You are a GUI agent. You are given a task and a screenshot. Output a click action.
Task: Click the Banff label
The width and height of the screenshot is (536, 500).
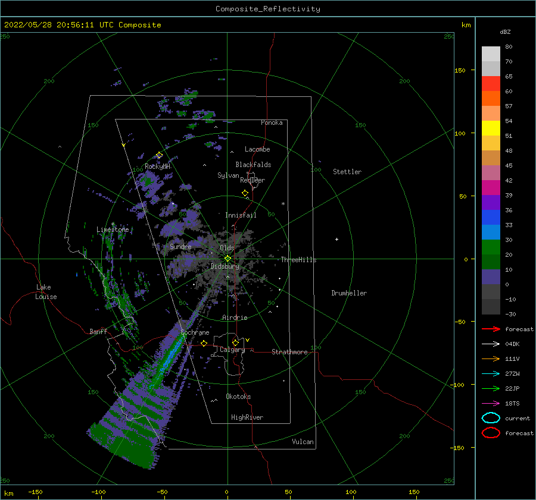coord(98,331)
